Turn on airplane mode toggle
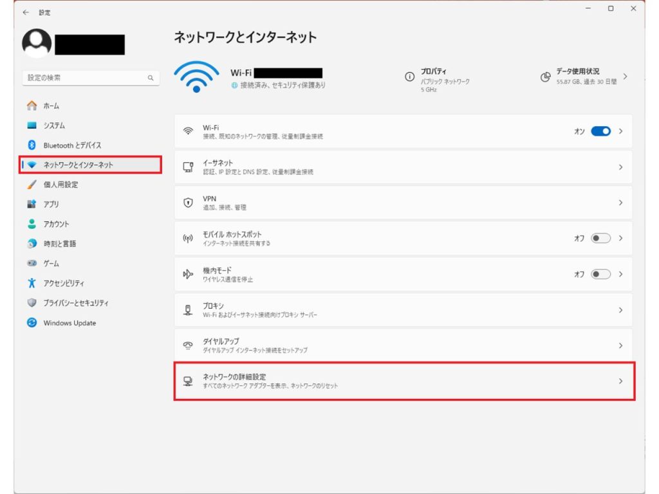659x494 pixels. coord(600,274)
